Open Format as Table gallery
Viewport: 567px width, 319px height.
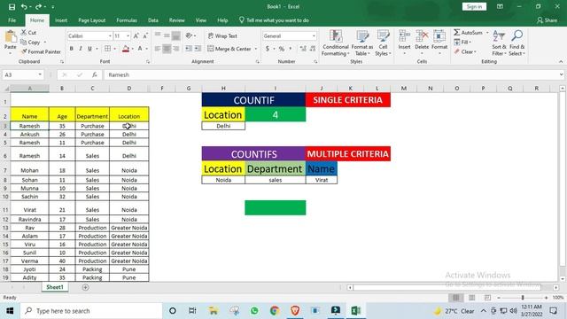362,43
